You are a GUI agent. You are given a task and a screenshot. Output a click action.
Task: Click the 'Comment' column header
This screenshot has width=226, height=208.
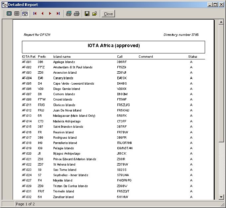coord(146,56)
